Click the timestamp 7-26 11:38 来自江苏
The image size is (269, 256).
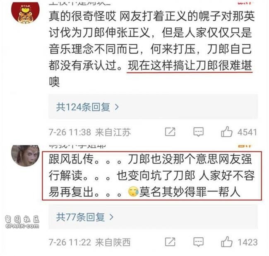pyautogui.click(x=90, y=132)
